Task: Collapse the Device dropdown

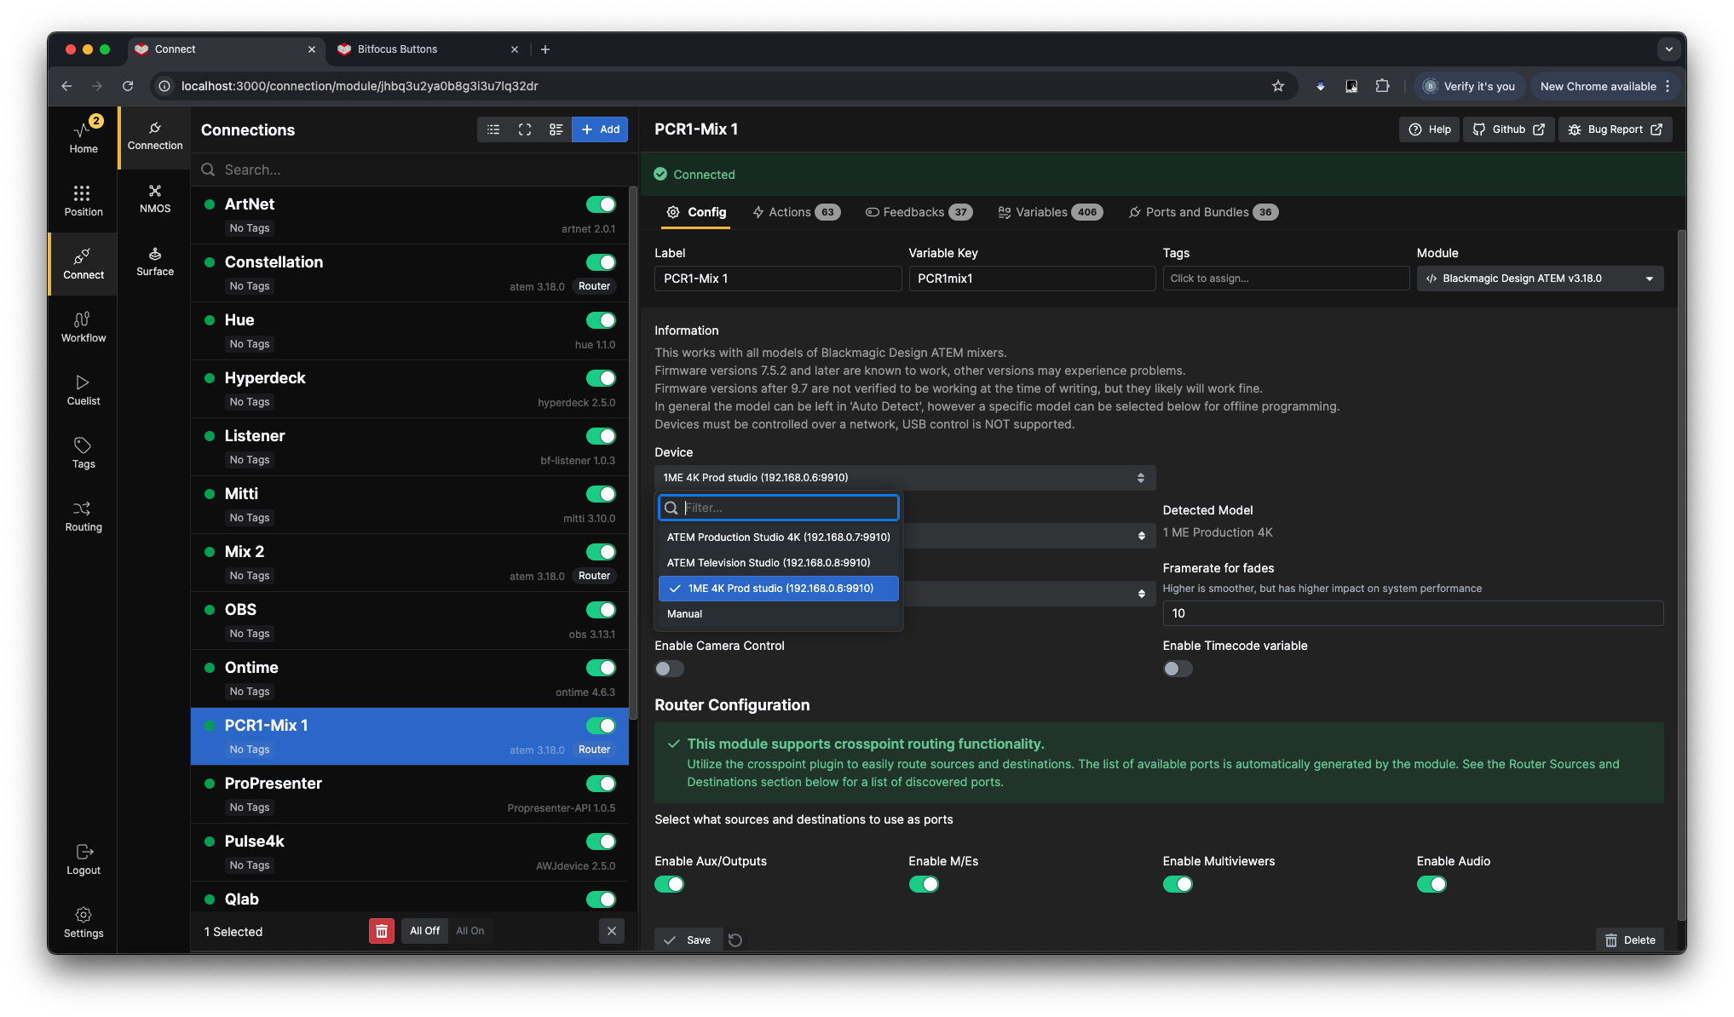Action: (905, 478)
